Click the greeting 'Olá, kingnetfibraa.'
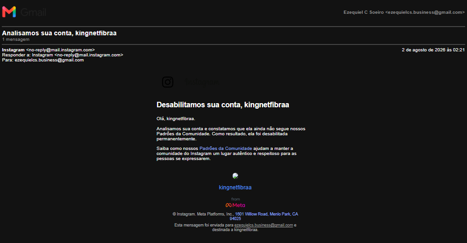This screenshot has width=467, height=243. tap(176, 119)
